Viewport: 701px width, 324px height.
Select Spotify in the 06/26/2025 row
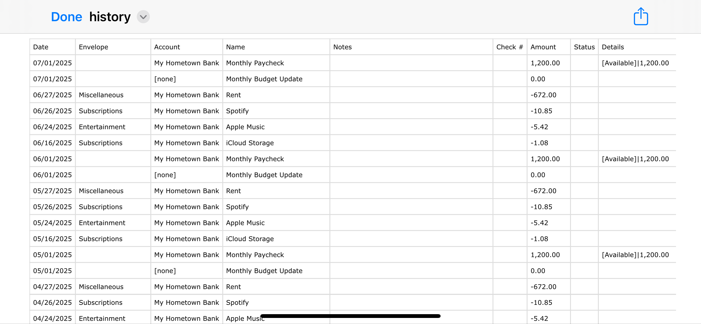[237, 111]
